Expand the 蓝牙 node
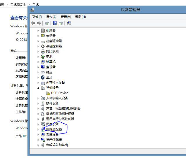 coord(38,78)
